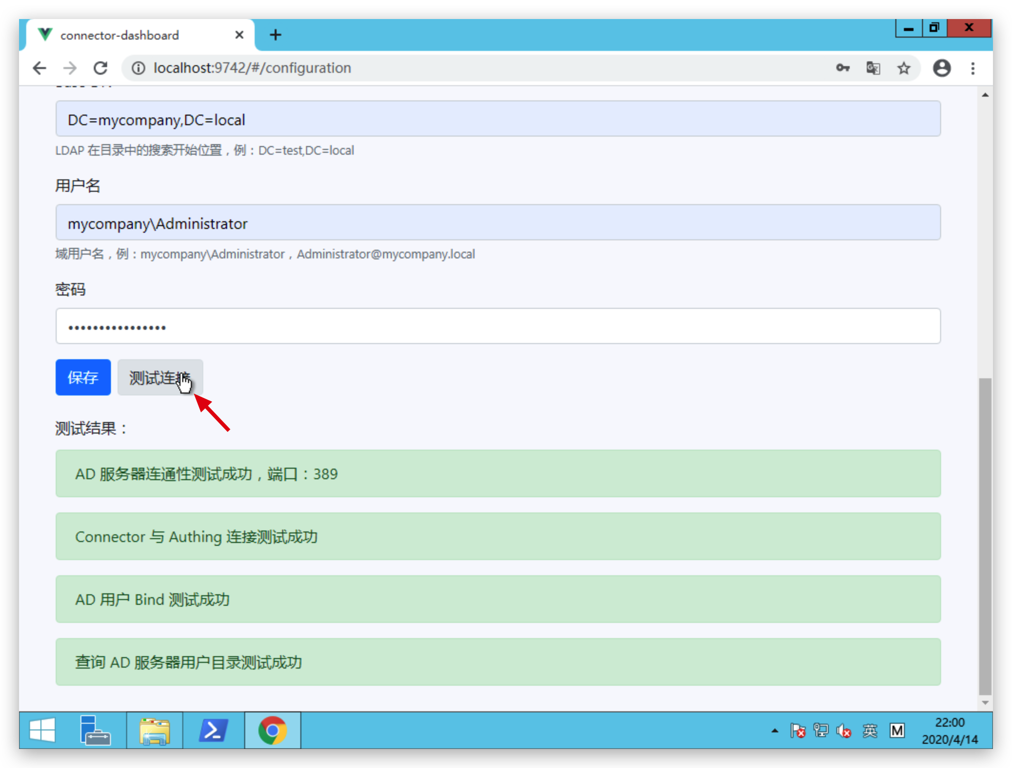Viewport: 1012px width, 768px height.
Task: Click the browser back arrow
Action: [x=40, y=68]
